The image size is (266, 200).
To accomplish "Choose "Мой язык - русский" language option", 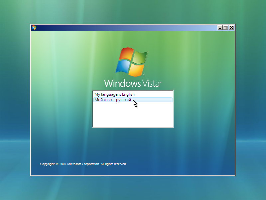I will (133, 100).
